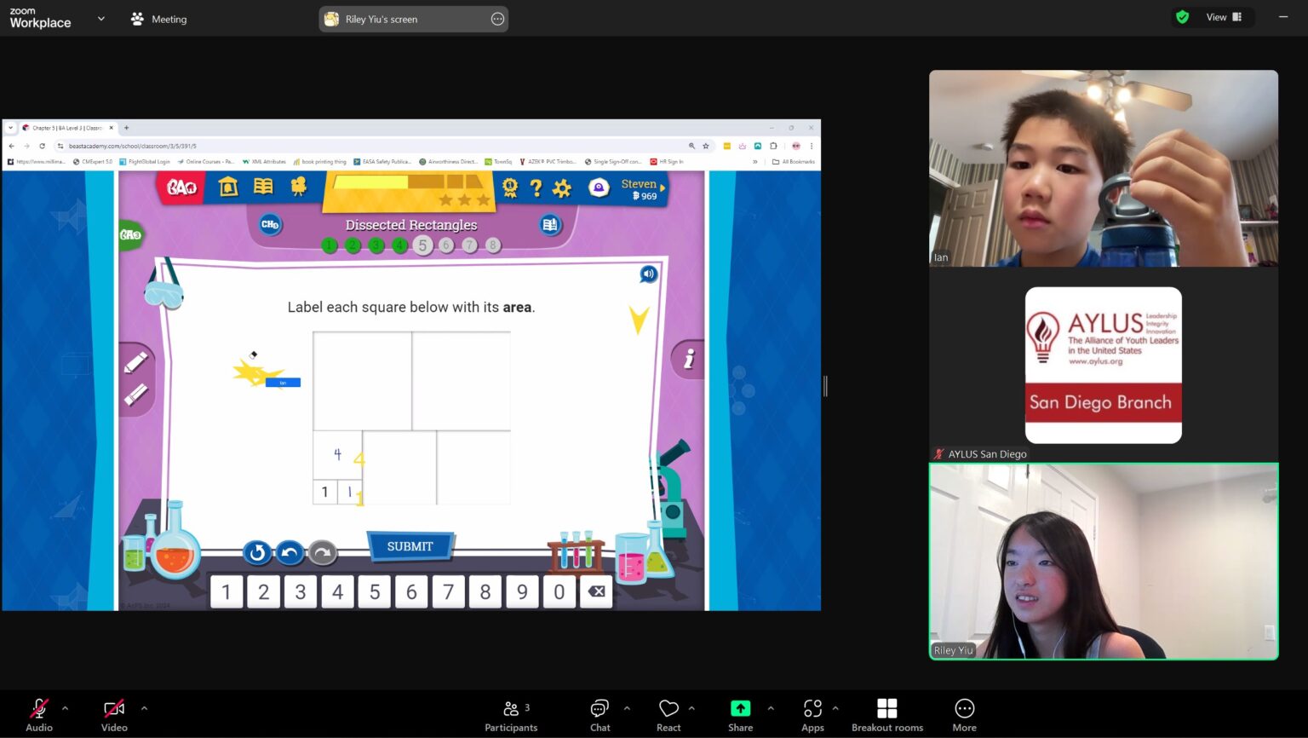Open a new browser tab
Screen dimensions: 1308x738
[x=127, y=128]
